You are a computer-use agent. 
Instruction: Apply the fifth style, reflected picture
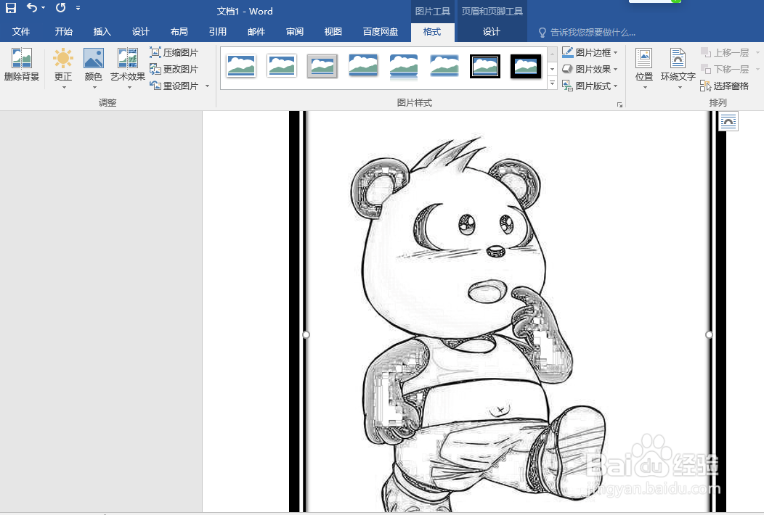click(x=404, y=66)
